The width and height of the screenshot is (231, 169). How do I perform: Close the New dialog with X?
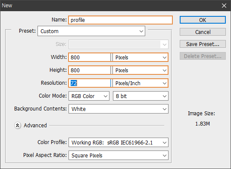coord(224,6)
